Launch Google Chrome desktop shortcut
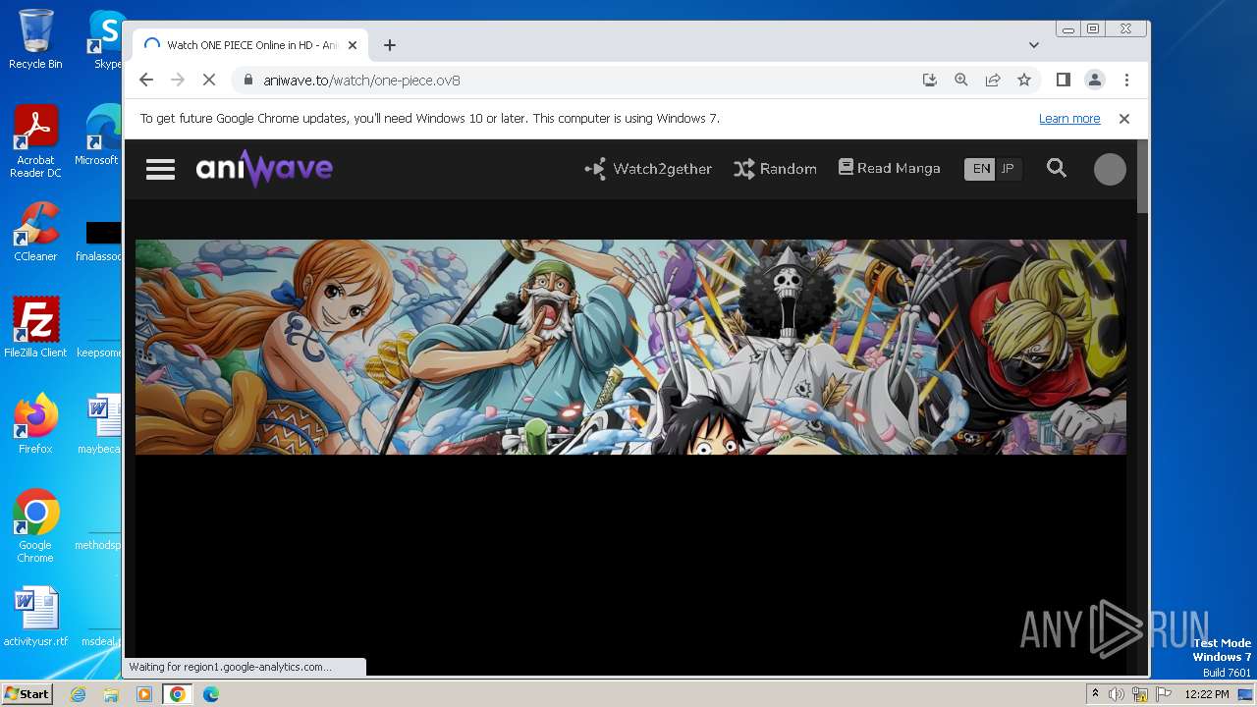This screenshot has width=1257, height=707. tap(35, 525)
